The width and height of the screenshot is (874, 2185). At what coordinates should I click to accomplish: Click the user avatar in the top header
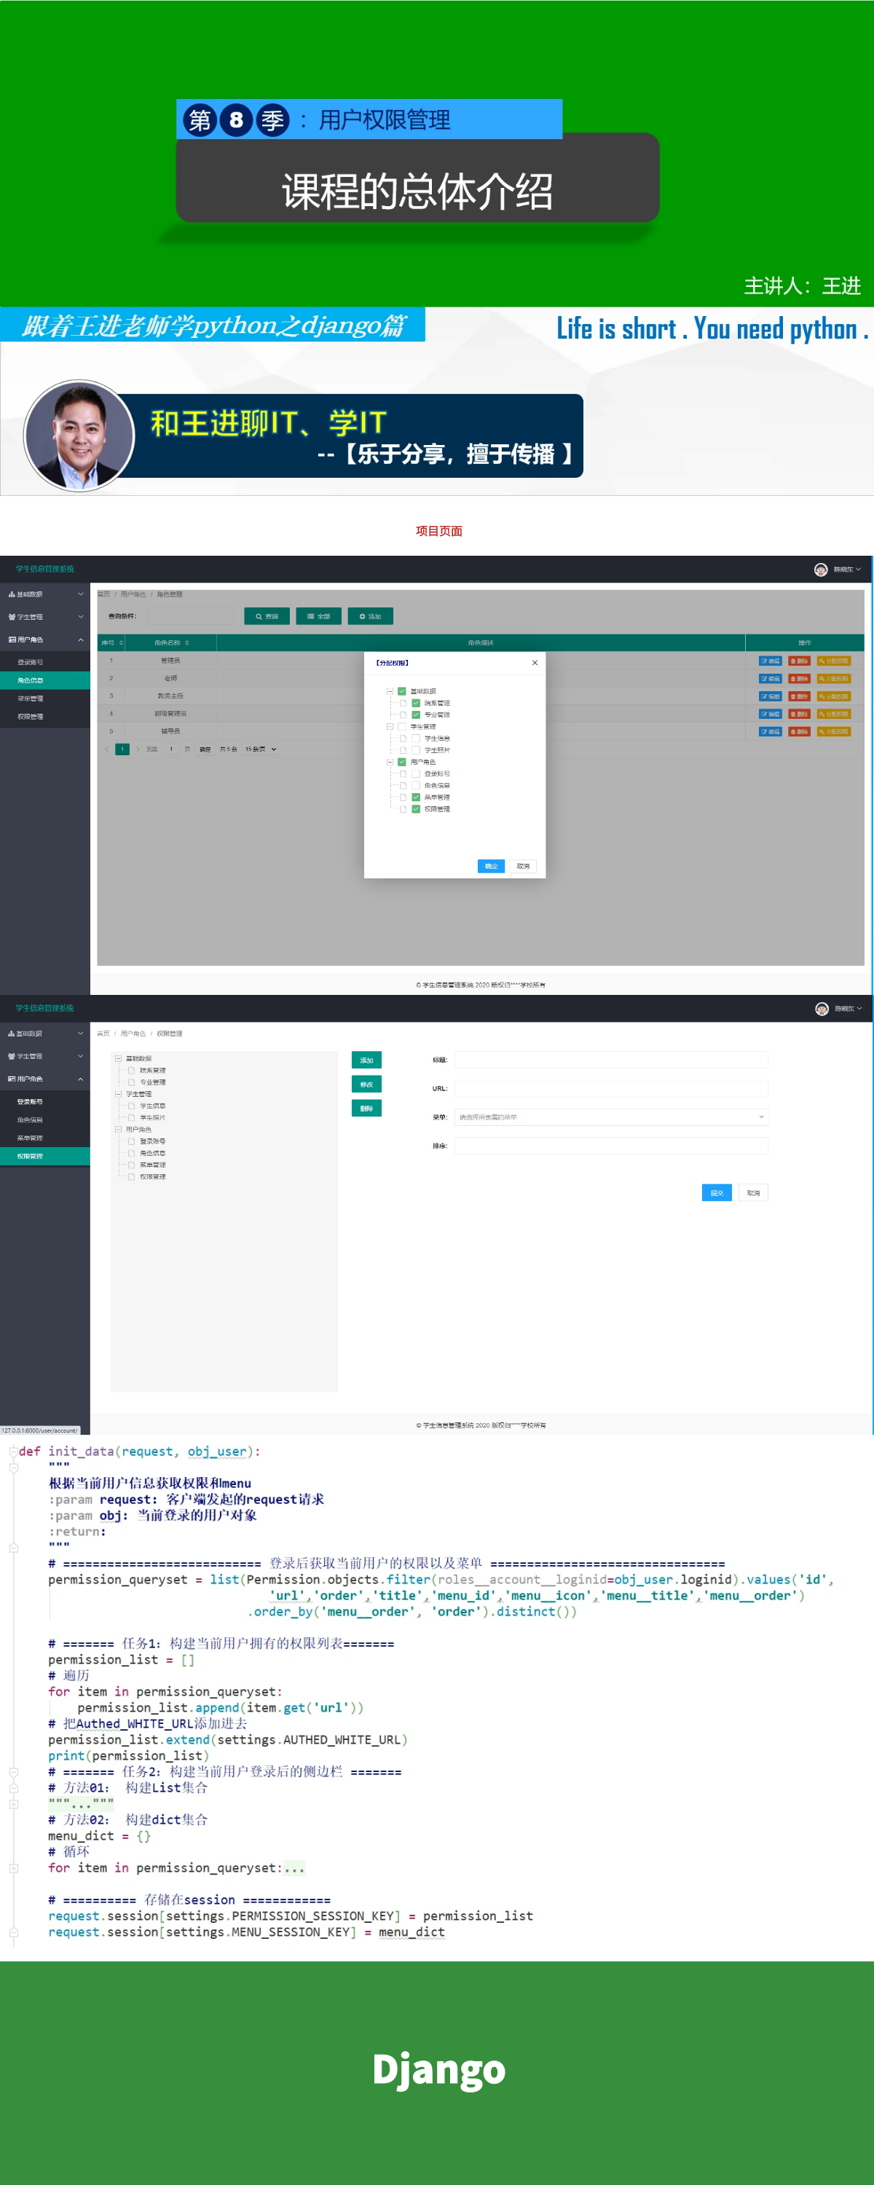coord(821,569)
